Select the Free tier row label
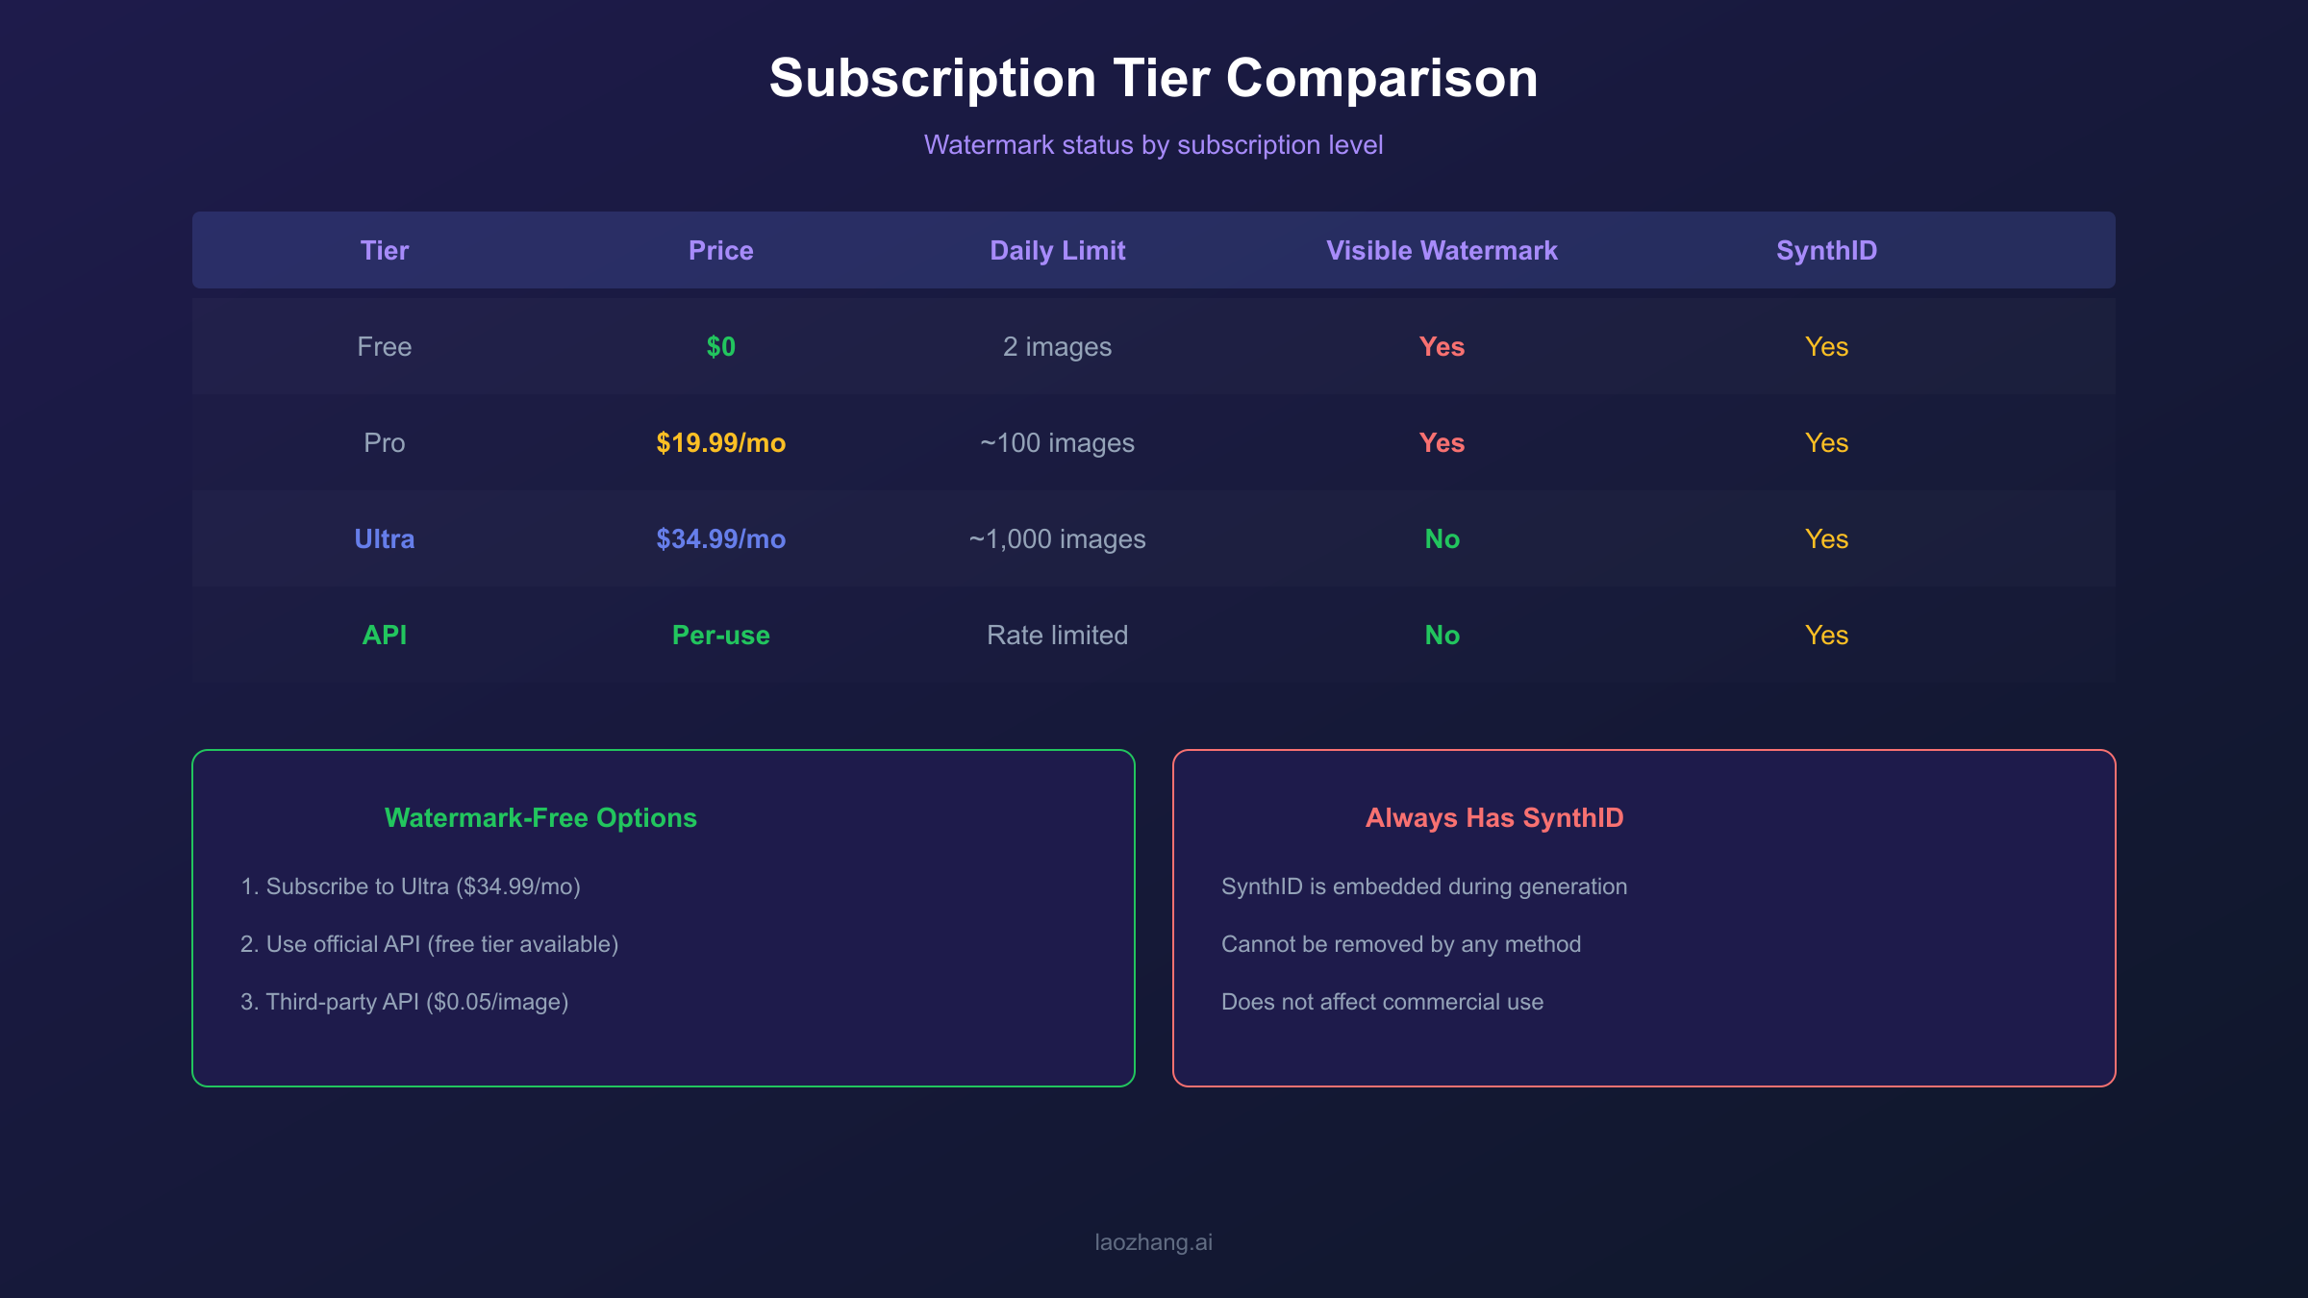This screenshot has width=2308, height=1298. [384, 347]
